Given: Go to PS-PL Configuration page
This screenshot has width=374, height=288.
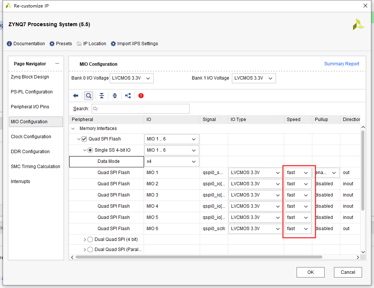Looking at the screenshot, I should click(x=32, y=92).
